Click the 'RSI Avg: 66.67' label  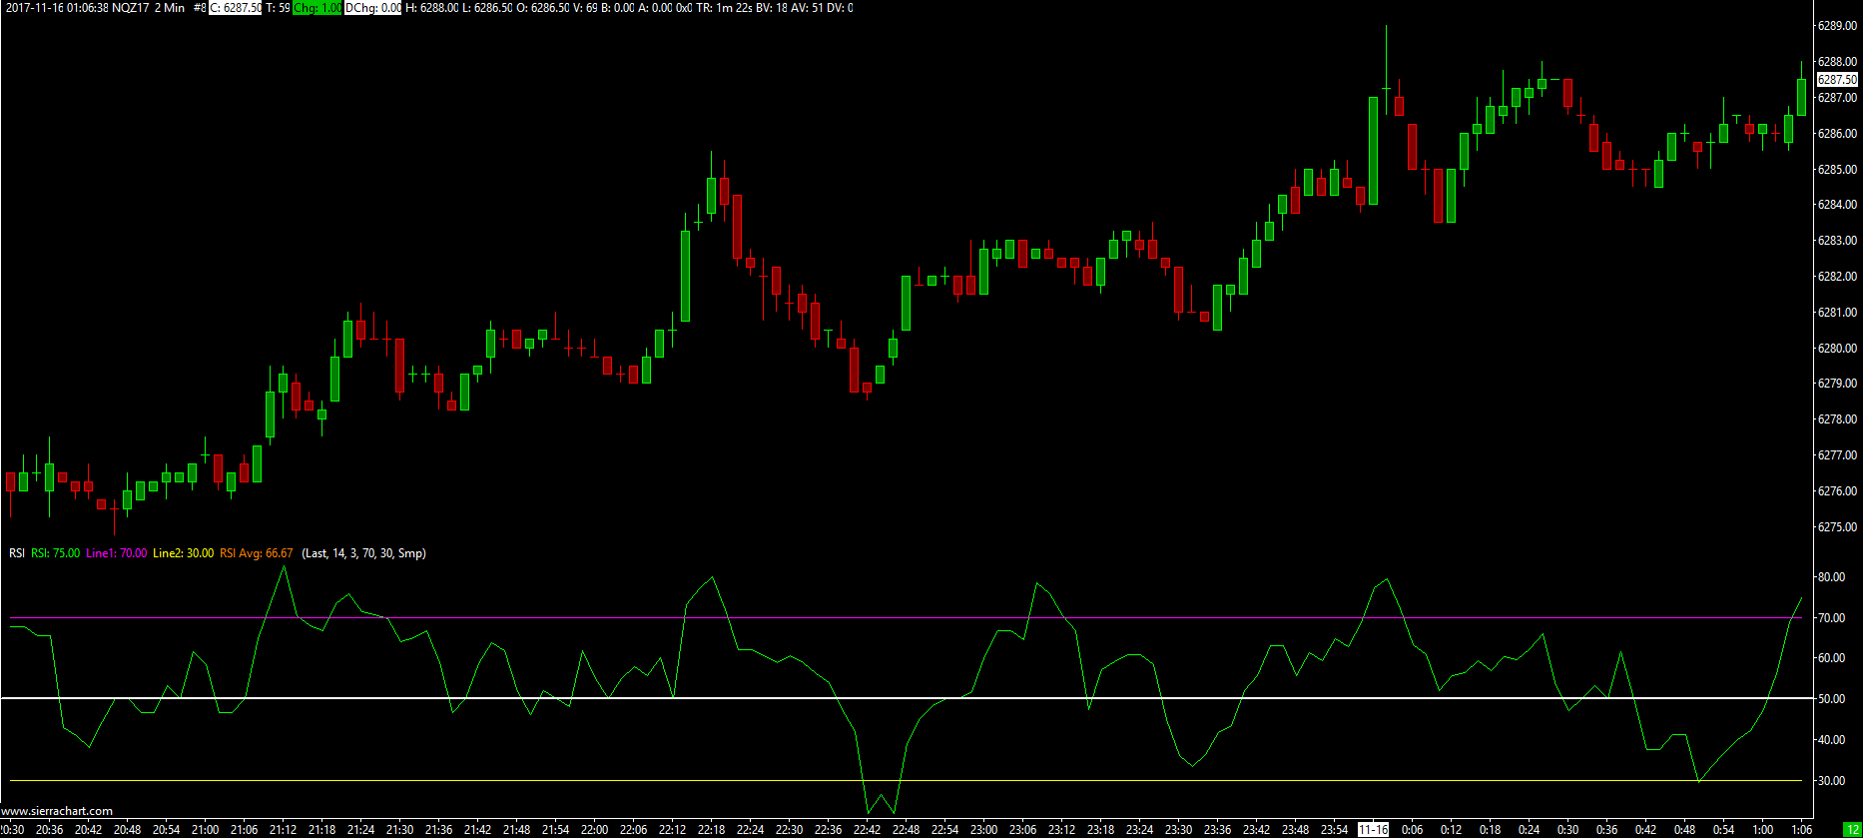(257, 553)
